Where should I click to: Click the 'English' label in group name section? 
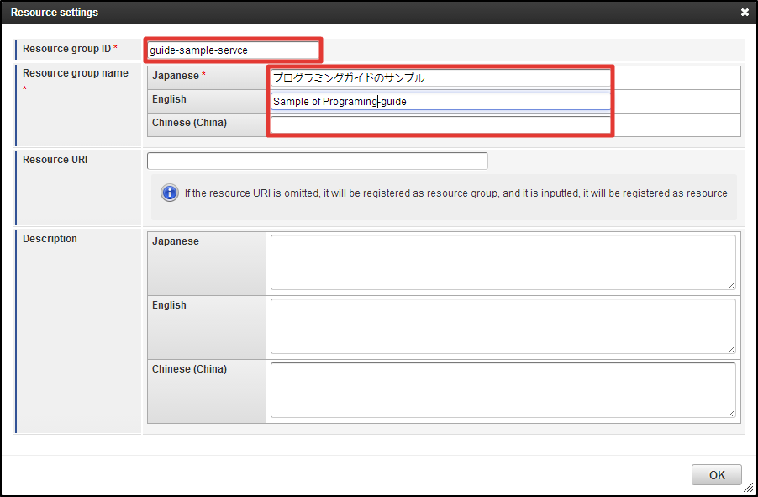[x=169, y=99]
